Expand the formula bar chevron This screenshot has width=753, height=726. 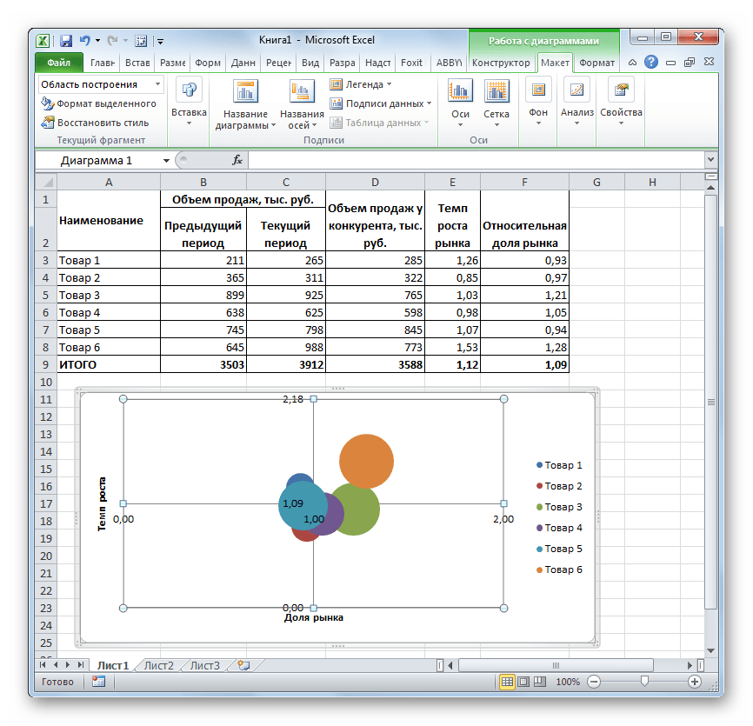coord(711,159)
